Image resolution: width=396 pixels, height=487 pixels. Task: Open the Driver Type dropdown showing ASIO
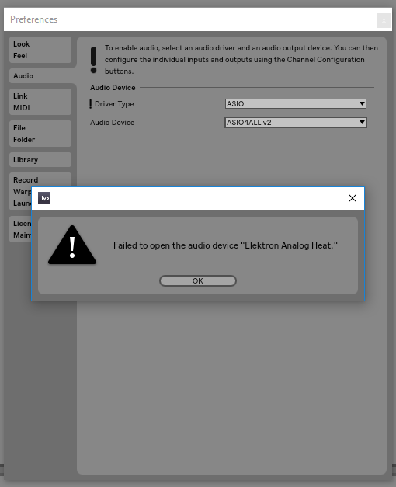pyautogui.click(x=296, y=104)
